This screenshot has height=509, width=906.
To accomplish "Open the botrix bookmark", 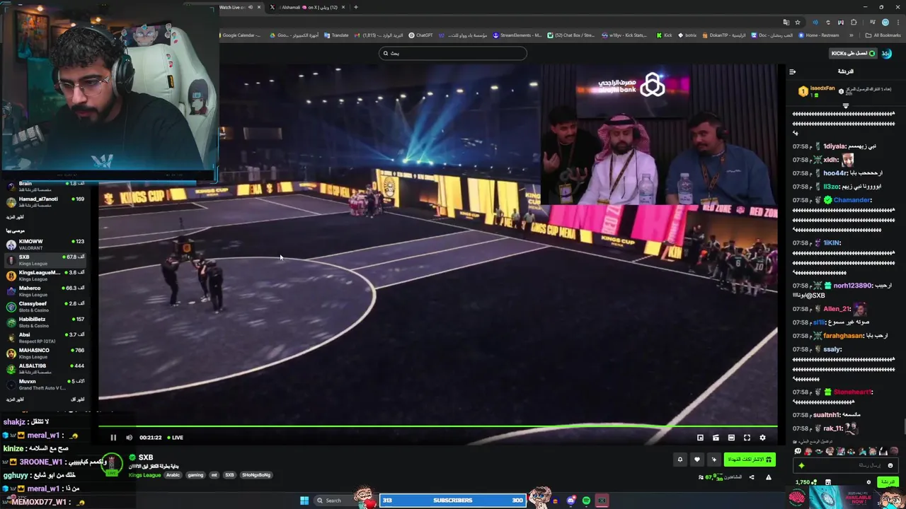I will [x=687, y=35].
